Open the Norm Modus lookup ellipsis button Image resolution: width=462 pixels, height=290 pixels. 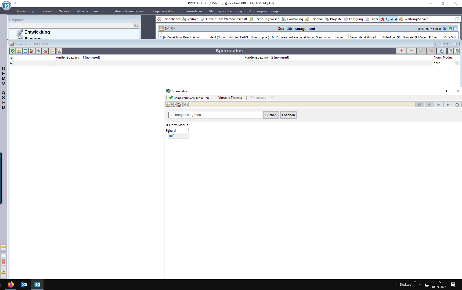coord(457,63)
